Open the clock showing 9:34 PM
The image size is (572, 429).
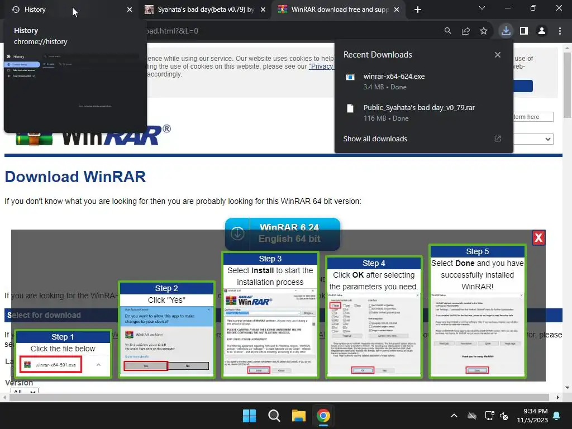(x=532, y=416)
